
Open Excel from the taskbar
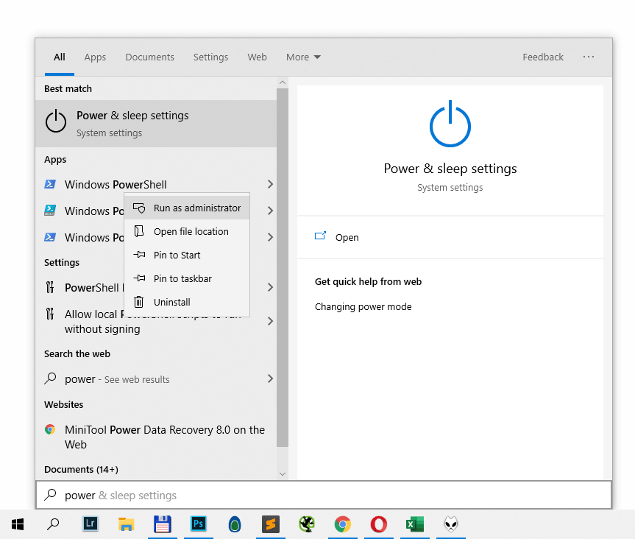point(414,524)
